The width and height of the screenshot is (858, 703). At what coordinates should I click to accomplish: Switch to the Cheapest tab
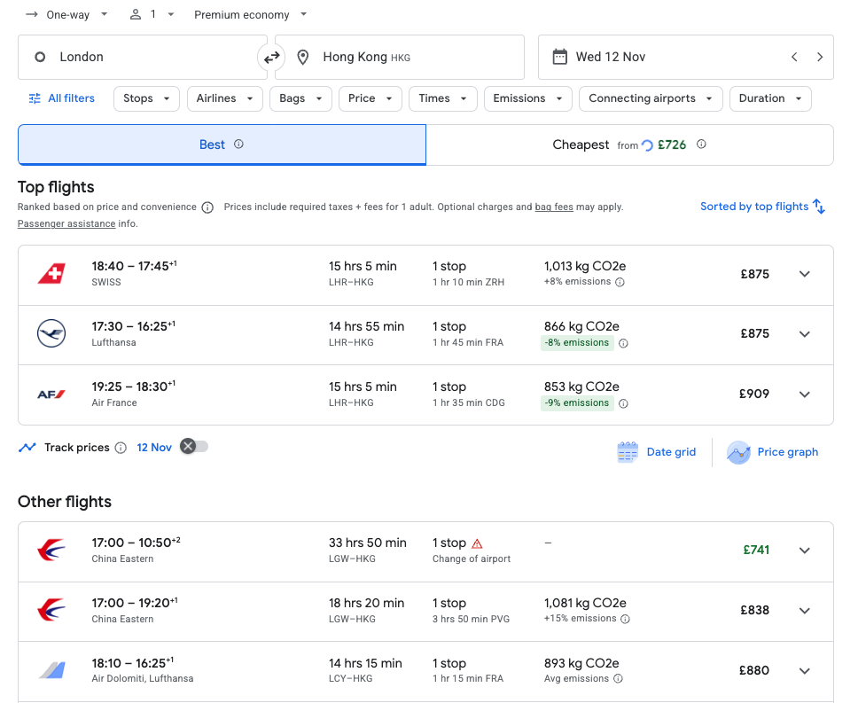(629, 145)
